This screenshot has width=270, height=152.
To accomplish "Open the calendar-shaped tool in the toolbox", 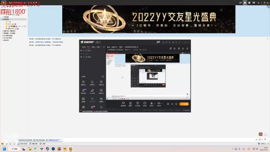I will pos(101,100).
